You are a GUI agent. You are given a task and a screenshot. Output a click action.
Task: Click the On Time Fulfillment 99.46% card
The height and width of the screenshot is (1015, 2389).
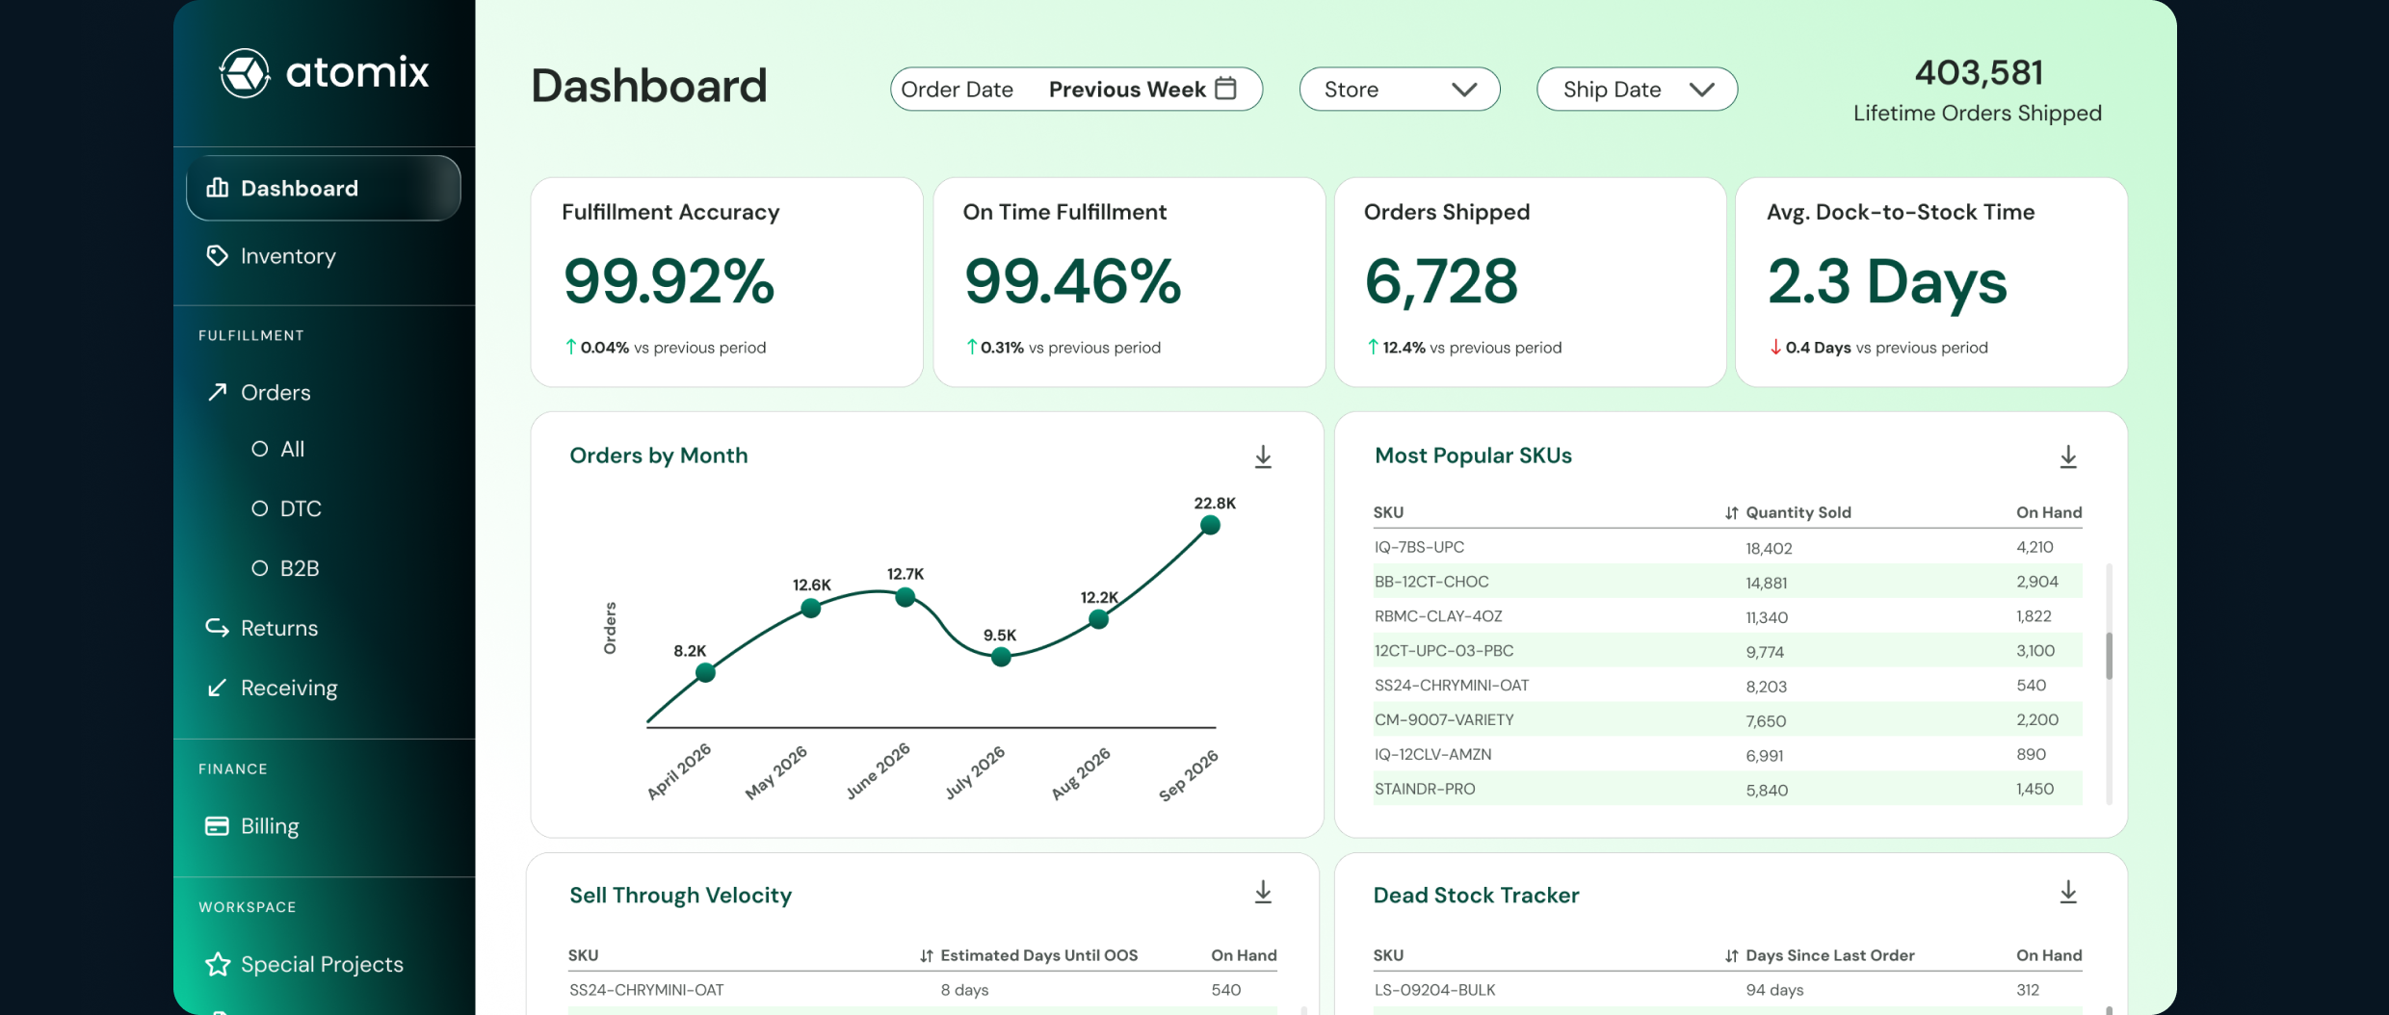[x=1129, y=282]
